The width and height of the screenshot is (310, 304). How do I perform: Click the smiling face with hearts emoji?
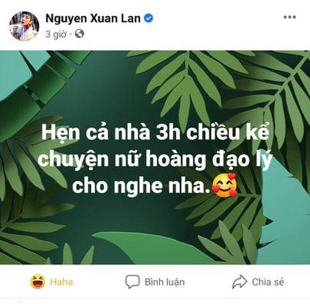point(225,185)
